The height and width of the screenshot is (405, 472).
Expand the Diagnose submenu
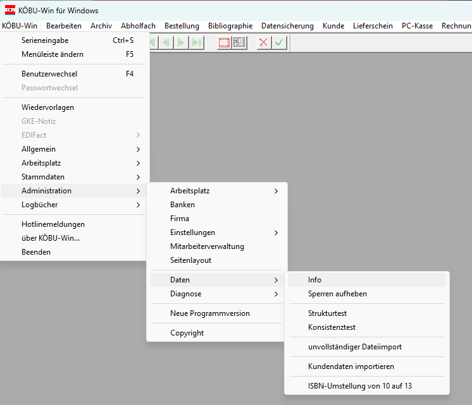point(217,294)
